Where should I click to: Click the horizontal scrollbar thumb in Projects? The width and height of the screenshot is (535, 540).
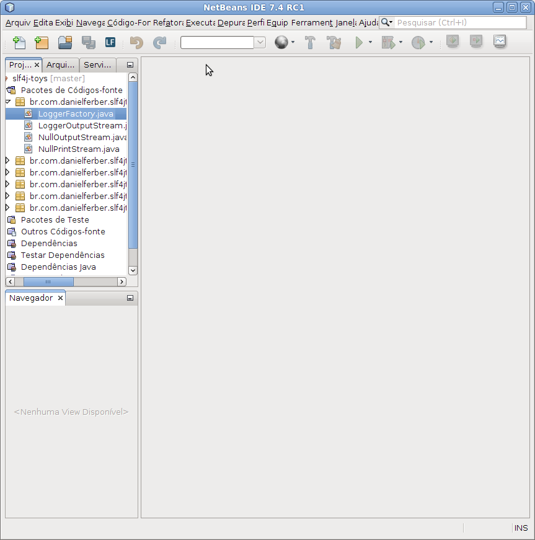pos(48,281)
